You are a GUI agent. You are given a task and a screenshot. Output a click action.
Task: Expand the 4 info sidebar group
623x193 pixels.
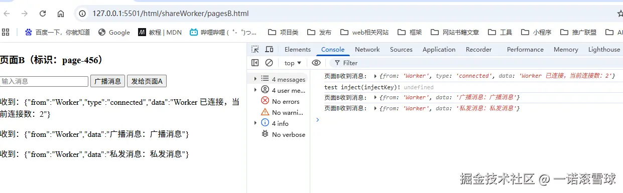pyautogui.click(x=255, y=123)
